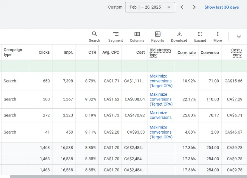
Task: Select the CA$15.66 cost per conversion cell
Action: click(233, 81)
